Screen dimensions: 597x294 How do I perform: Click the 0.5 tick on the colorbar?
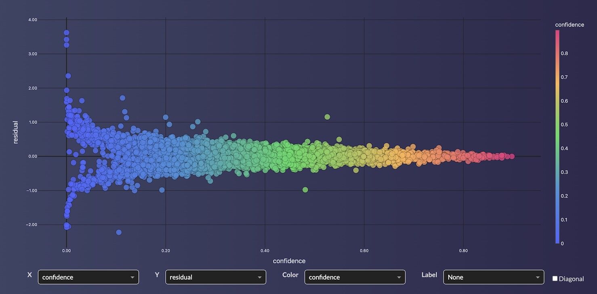(564, 125)
